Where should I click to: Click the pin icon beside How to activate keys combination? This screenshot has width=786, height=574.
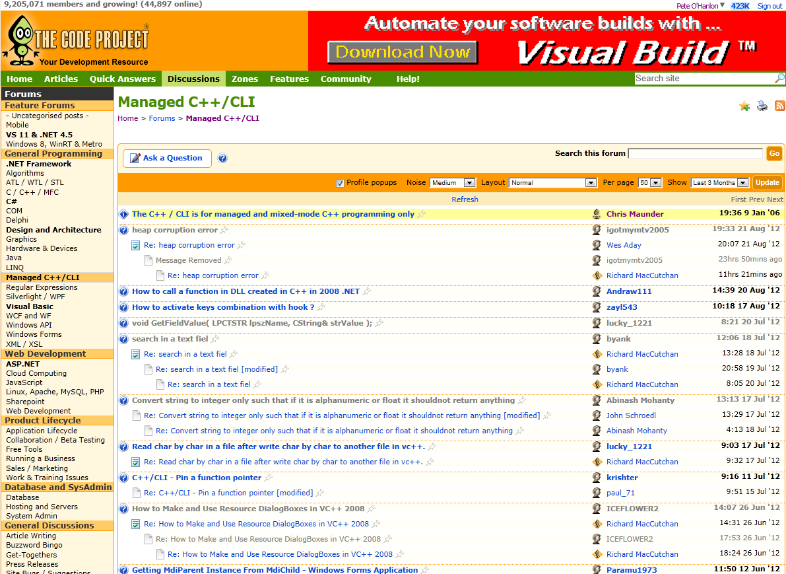coord(321,307)
